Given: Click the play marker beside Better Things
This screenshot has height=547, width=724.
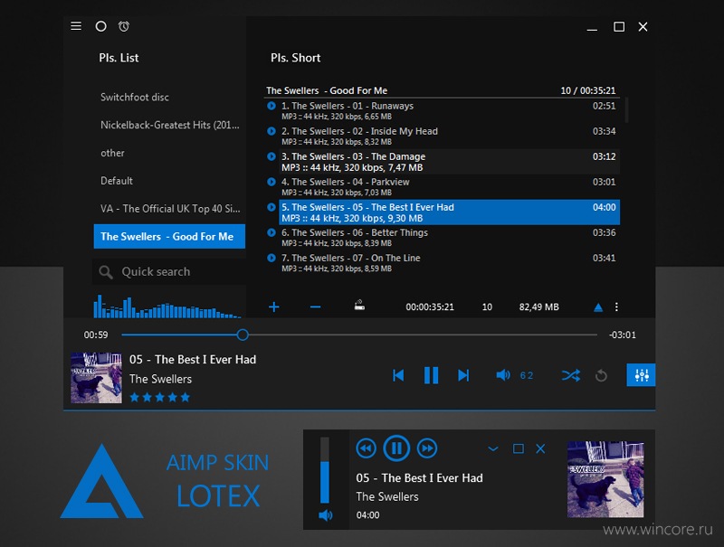Looking at the screenshot, I should [x=271, y=232].
